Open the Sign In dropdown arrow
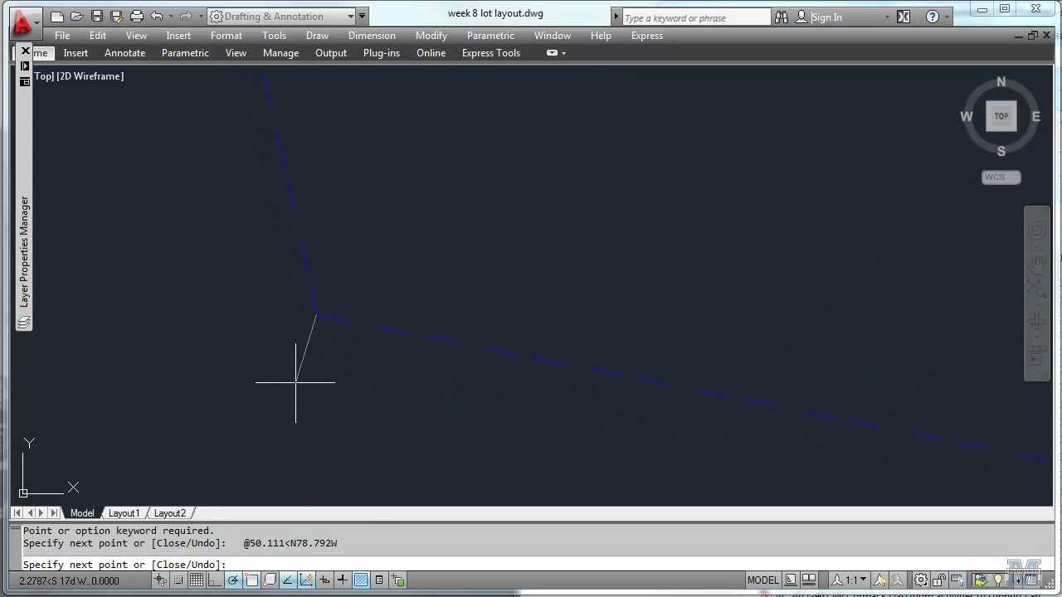This screenshot has height=597, width=1062. pos(887,17)
